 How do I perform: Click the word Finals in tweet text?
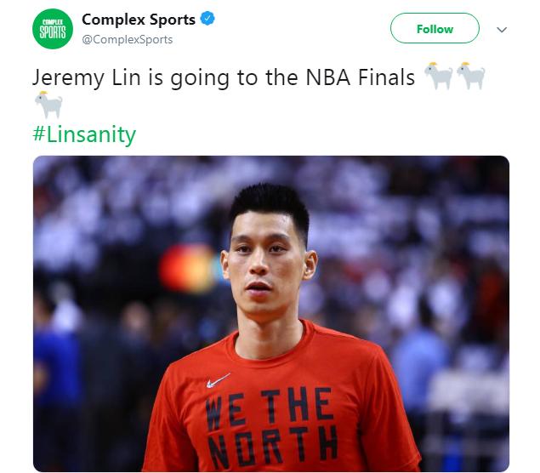coord(386,77)
